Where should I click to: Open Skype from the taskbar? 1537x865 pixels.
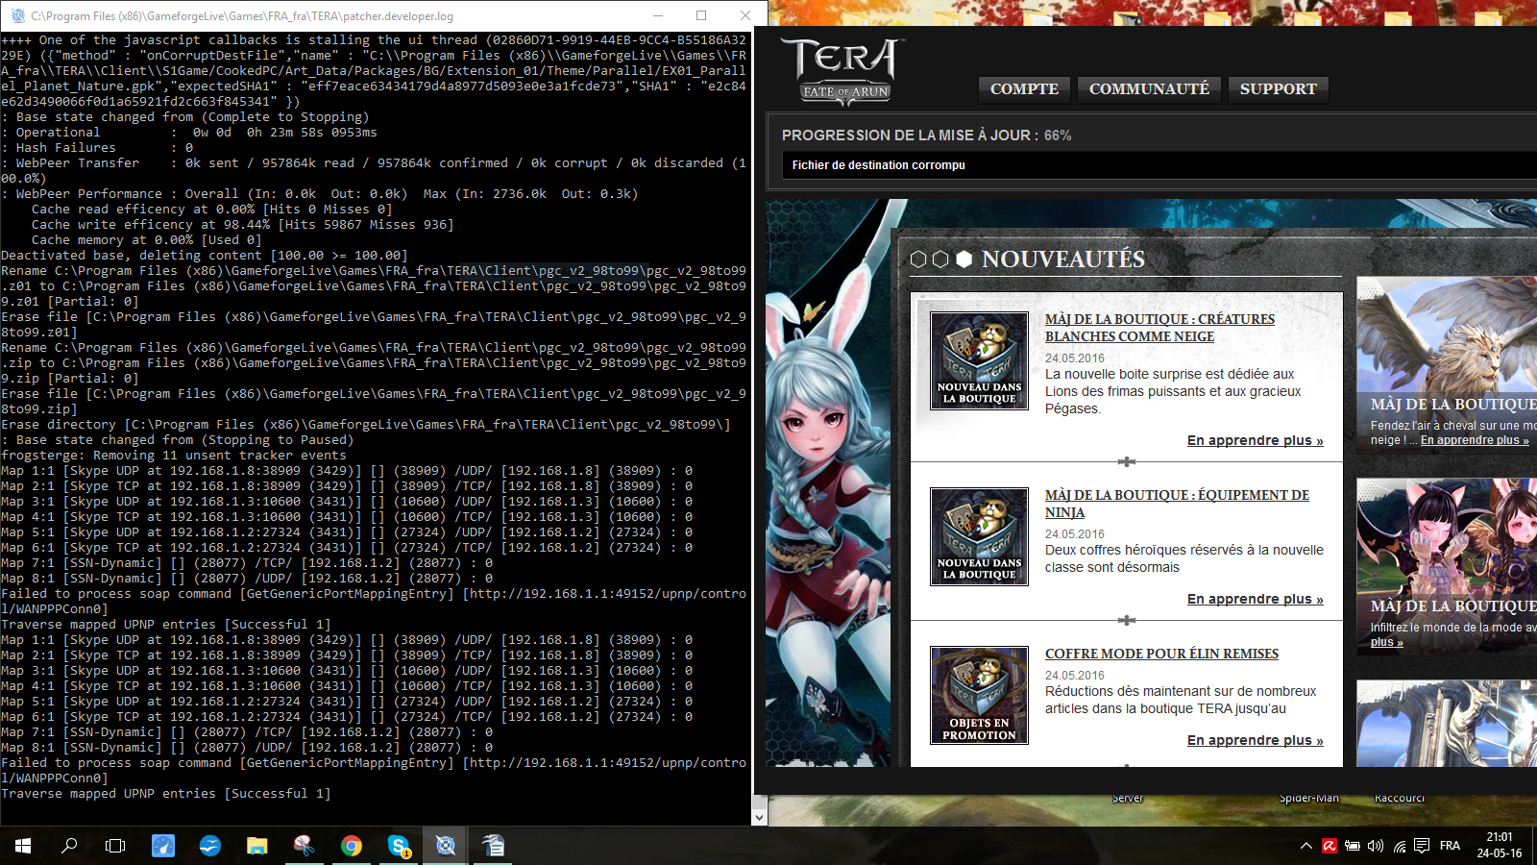coord(399,846)
